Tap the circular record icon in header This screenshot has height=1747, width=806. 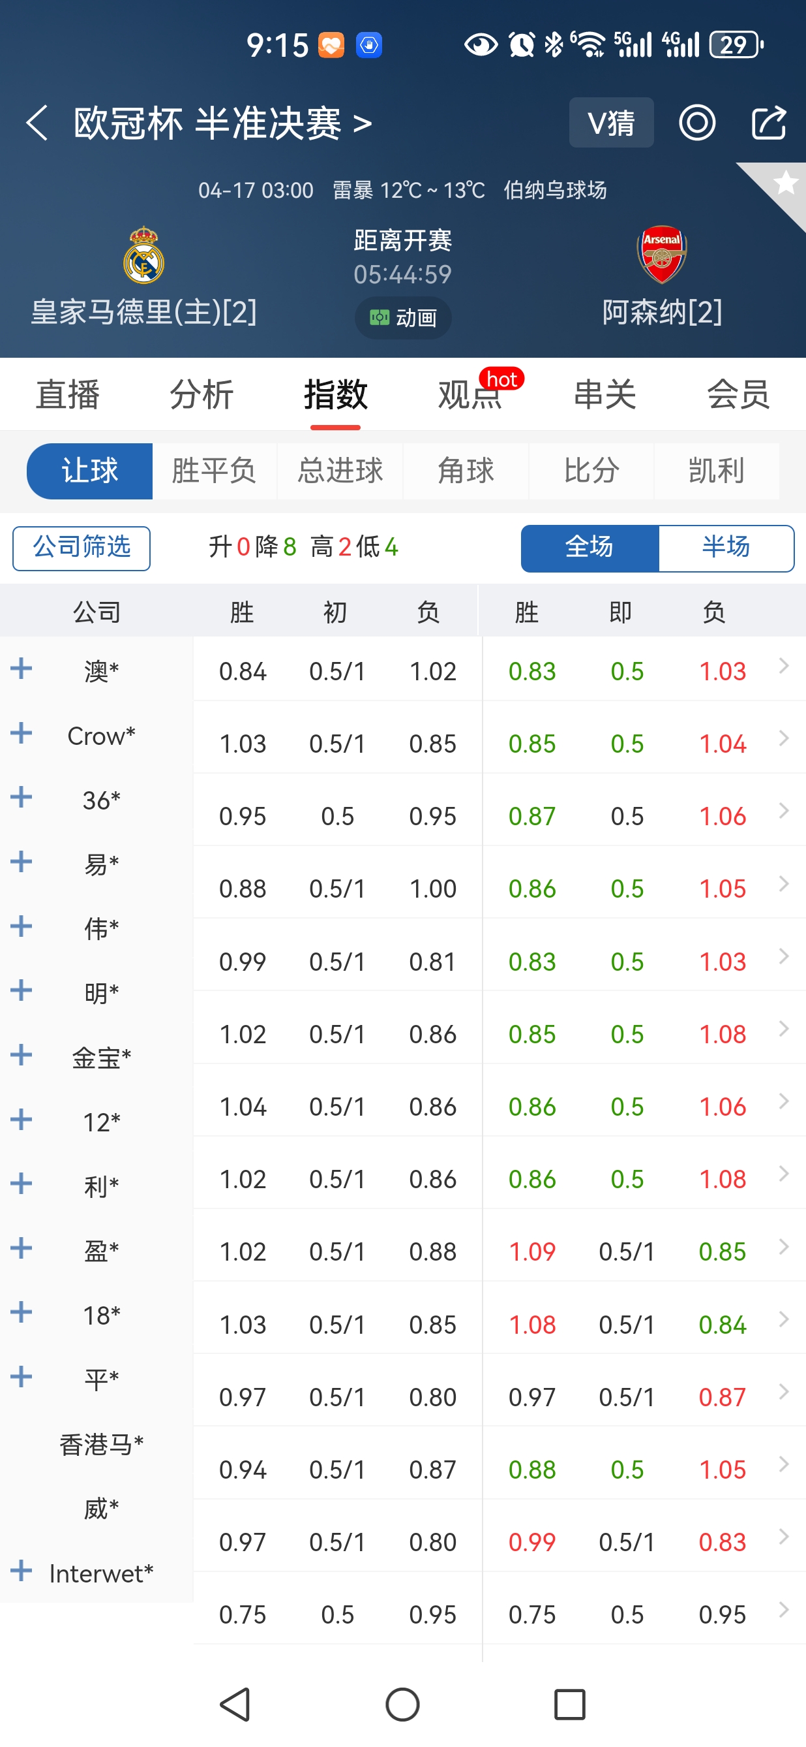click(x=697, y=123)
